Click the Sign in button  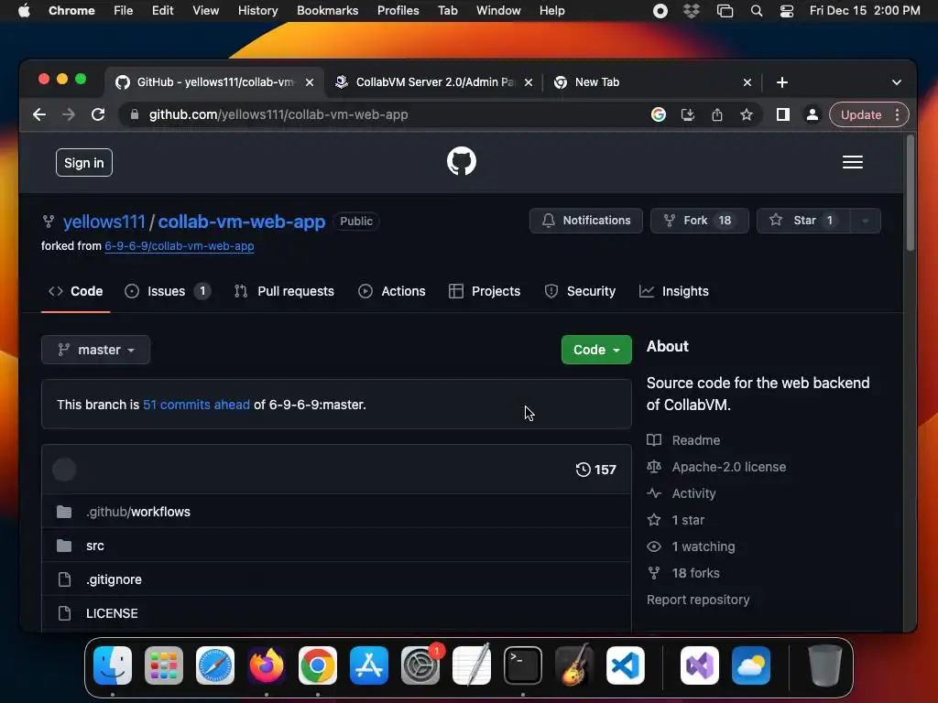click(x=83, y=163)
